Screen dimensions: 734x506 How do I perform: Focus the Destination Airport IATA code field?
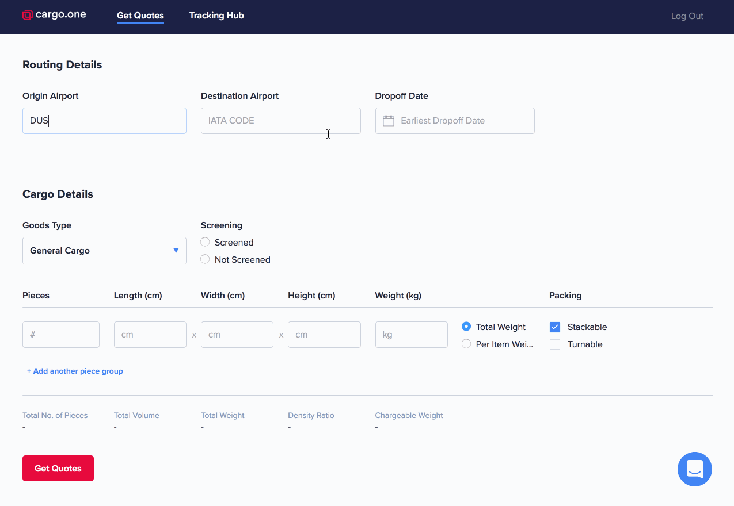281,121
